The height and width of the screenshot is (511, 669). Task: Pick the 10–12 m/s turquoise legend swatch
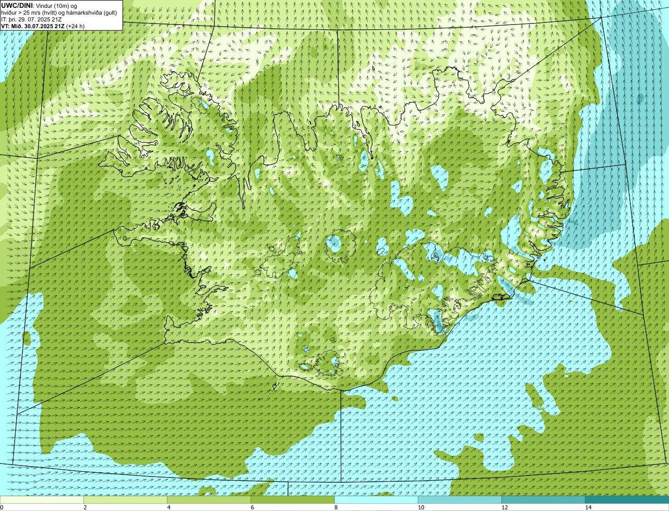tap(460, 500)
